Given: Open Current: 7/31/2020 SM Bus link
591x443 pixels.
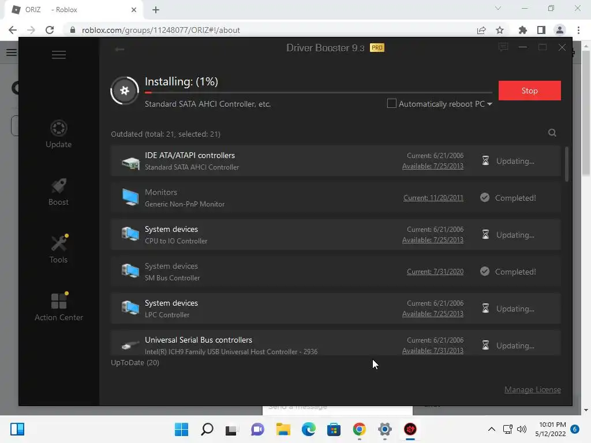Looking at the screenshot, I should tap(435, 272).
